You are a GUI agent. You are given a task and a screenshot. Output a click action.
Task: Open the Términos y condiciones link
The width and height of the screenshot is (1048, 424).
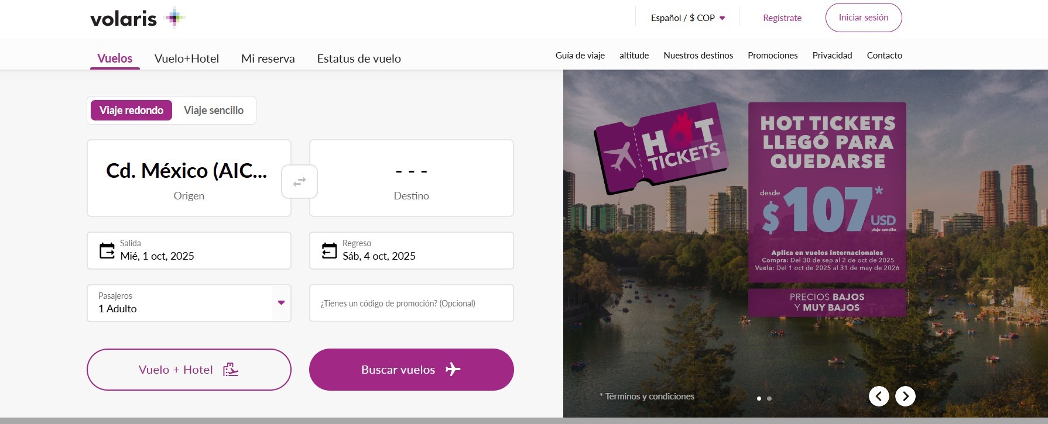point(649,397)
